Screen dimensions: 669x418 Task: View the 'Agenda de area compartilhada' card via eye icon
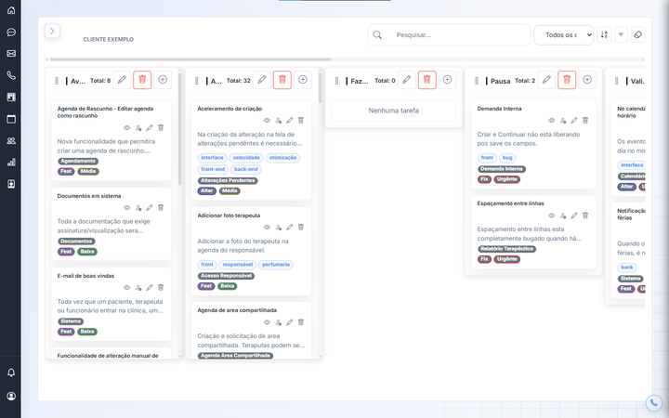[267, 322]
